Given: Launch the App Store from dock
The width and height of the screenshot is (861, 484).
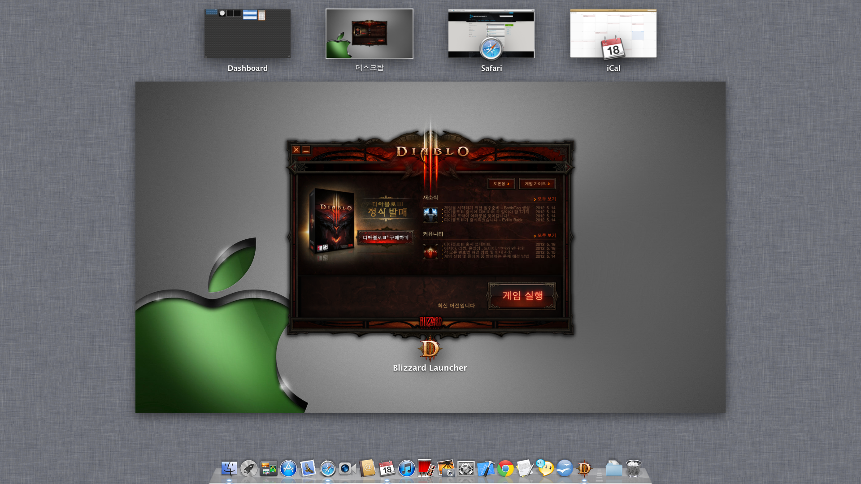Looking at the screenshot, I should [x=288, y=469].
